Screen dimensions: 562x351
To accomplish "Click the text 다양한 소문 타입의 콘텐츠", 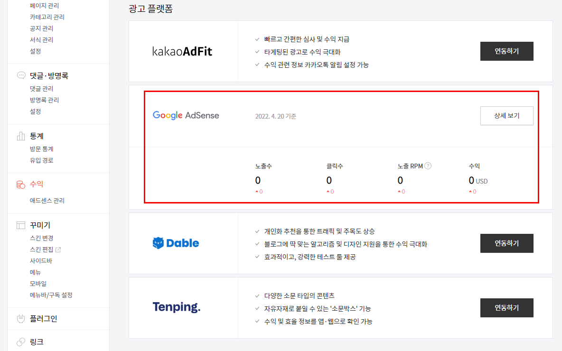I will coord(300,296).
